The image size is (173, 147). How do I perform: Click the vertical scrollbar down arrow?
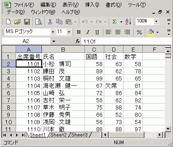point(168,129)
